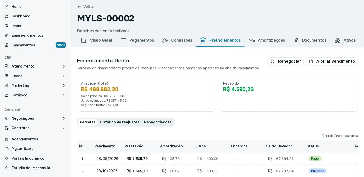Image resolution: width=364 pixels, height=177 pixels.
Task: Click the Leads book icon
Action: [7, 76]
